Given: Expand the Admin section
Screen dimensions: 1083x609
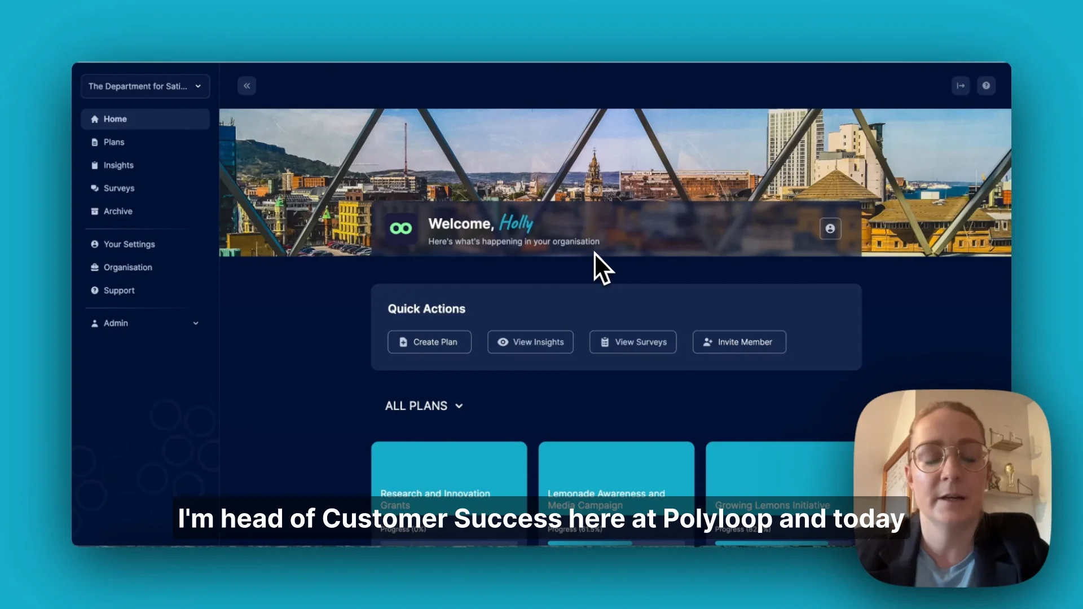Looking at the screenshot, I should 196,323.
